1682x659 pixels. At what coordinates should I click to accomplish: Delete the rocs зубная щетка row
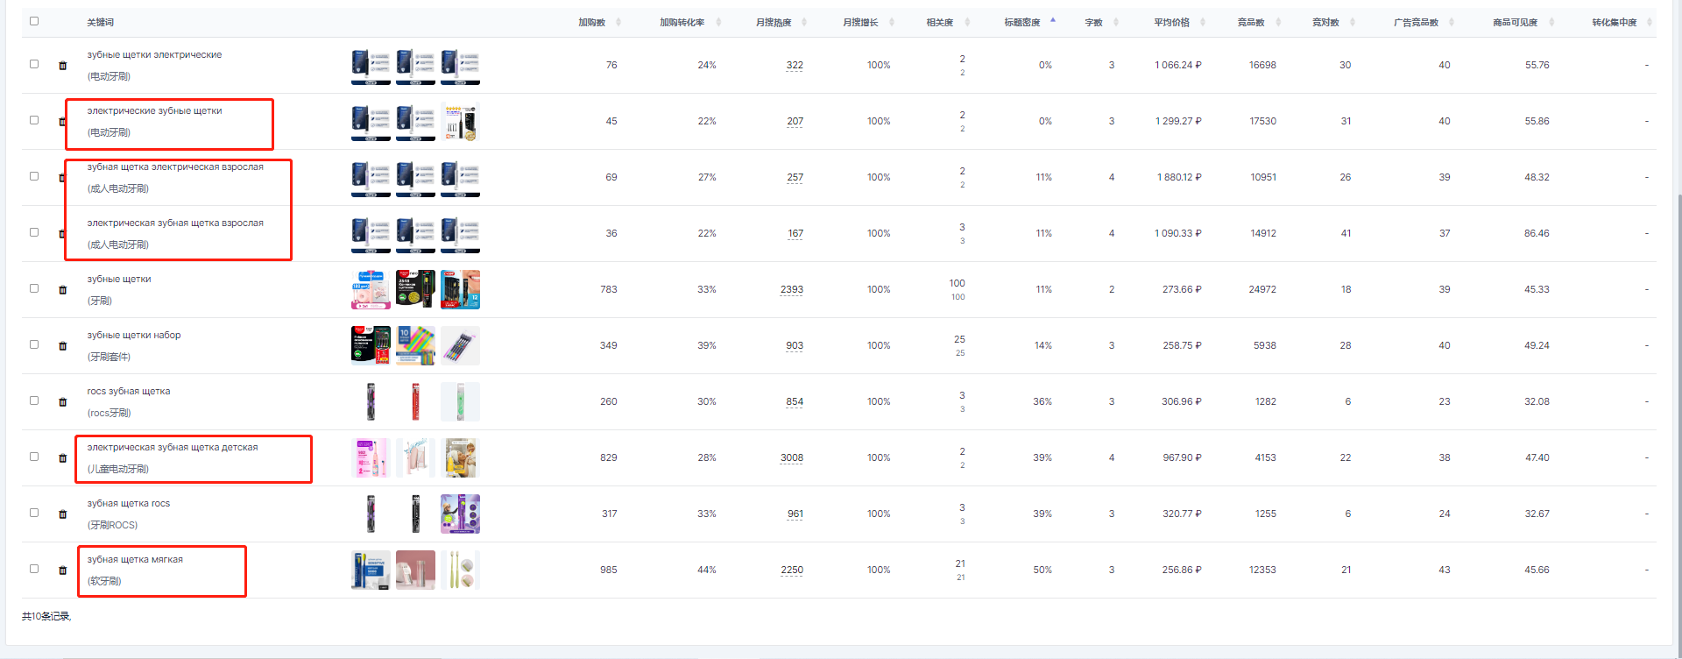pyautogui.click(x=62, y=402)
